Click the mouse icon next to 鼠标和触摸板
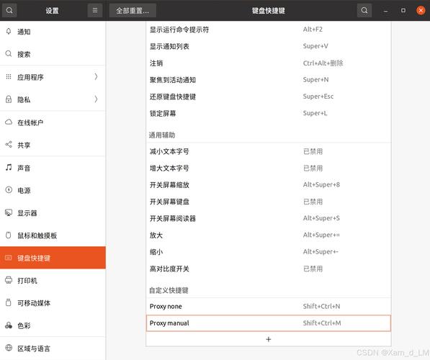Viewport: 430px width, 360px height. 9,235
